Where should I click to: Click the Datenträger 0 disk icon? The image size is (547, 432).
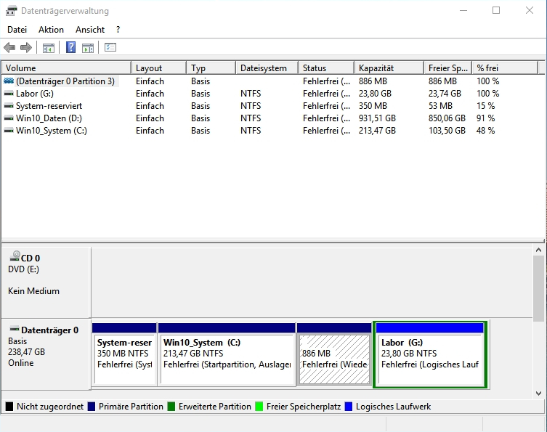(x=15, y=329)
